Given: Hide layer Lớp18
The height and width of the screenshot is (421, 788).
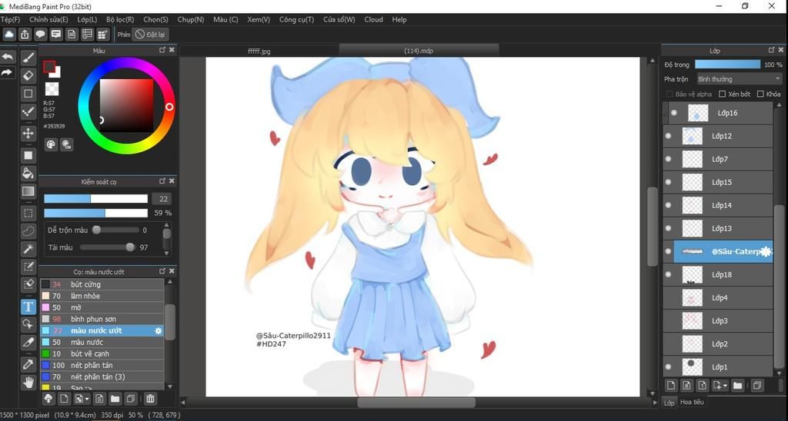Looking at the screenshot, I should click(669, 274).
